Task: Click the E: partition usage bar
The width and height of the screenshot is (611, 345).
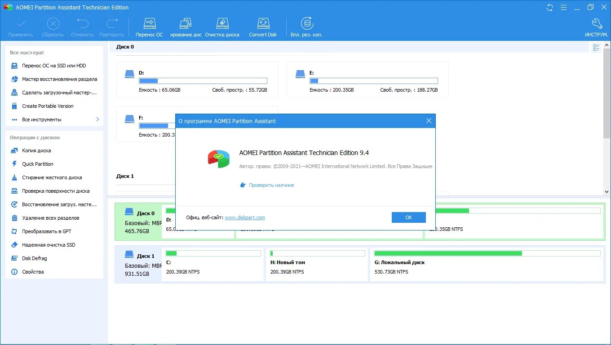Action: [x=374, y=81]
